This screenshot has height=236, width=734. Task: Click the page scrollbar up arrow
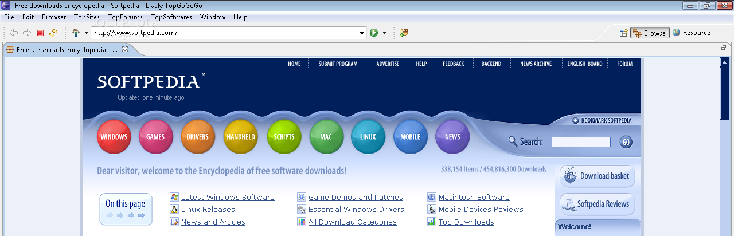click(x=725, y=62)
